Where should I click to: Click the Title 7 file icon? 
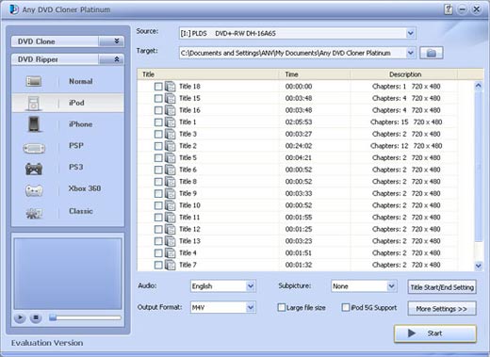[171, 265]
